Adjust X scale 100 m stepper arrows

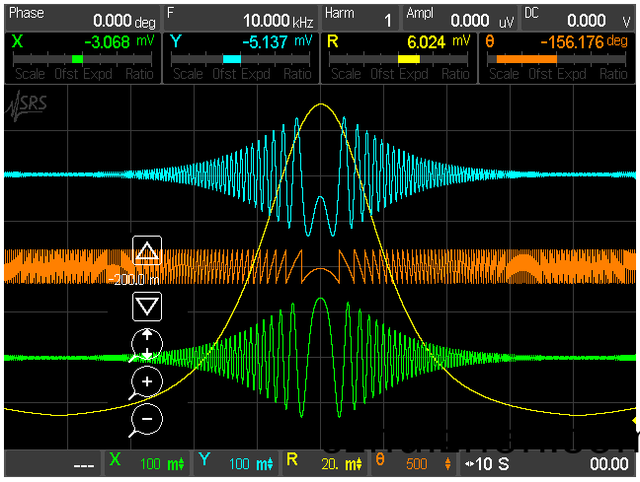click(180, 463)
